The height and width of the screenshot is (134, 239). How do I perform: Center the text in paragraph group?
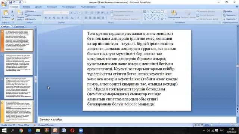click(x=90, y=18)
